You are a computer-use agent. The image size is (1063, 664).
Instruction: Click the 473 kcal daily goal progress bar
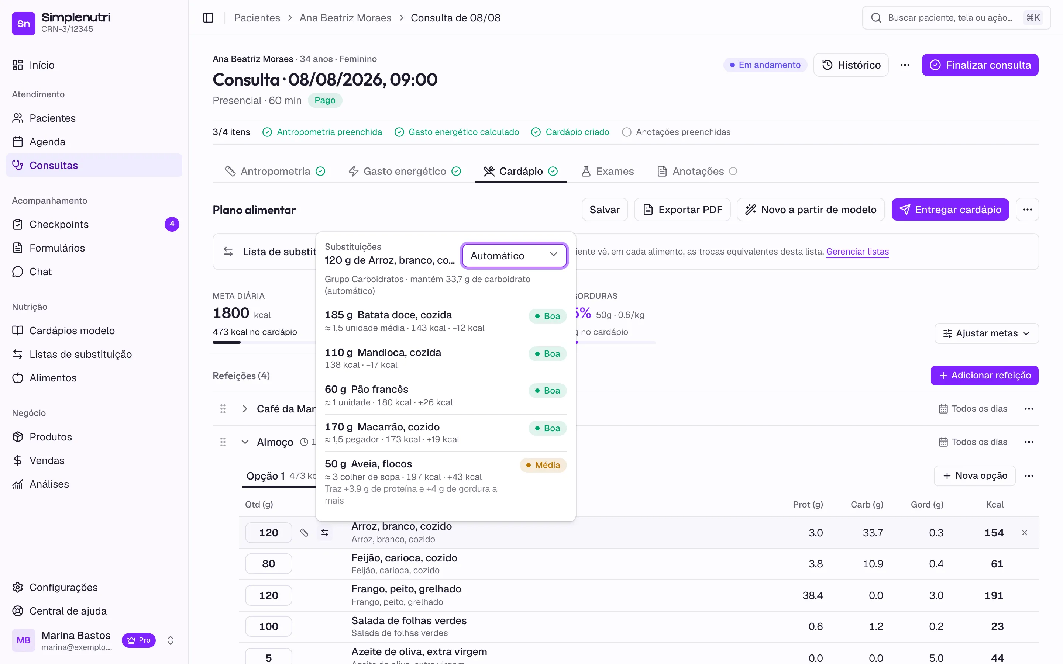tap(264, 342)
